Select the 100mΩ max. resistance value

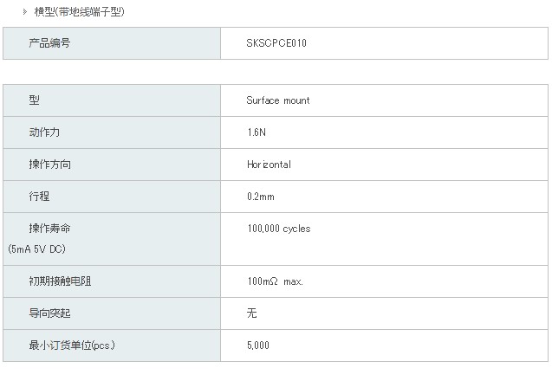click(276, 281)
